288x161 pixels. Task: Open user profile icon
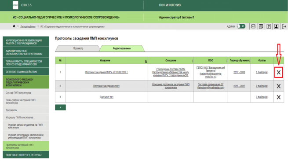pyautogui.click(x=276, y=26)
